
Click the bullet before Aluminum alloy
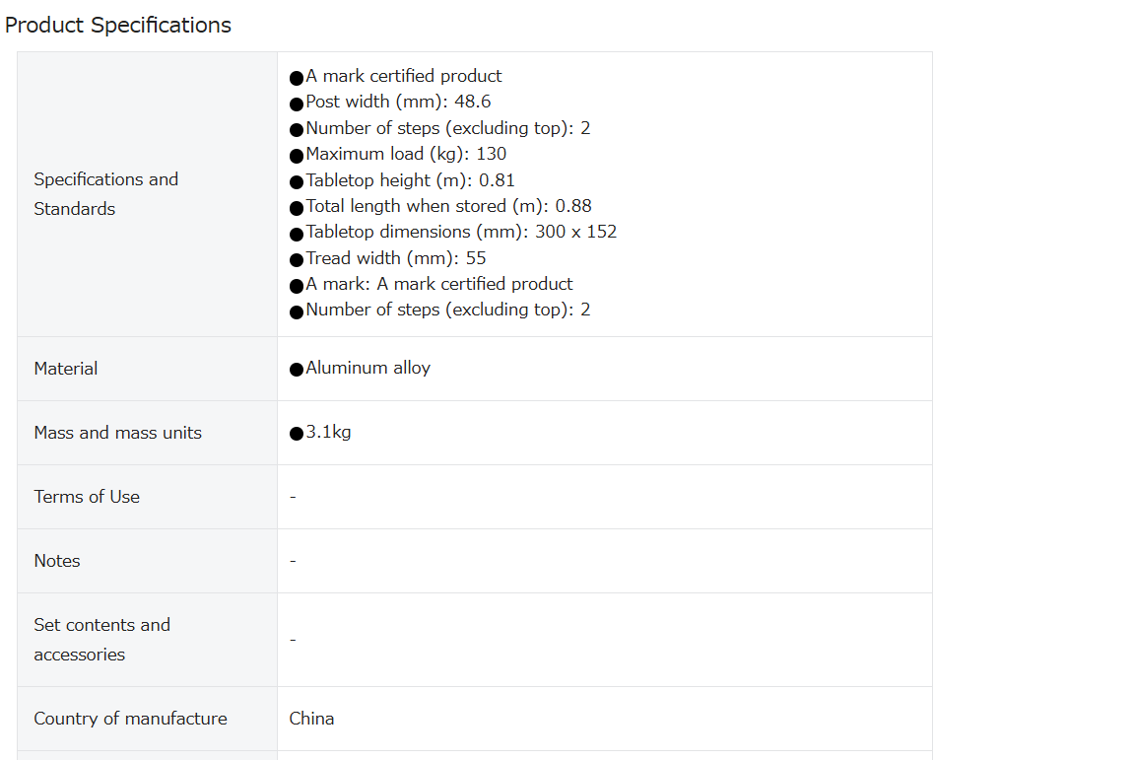(296, 370)
